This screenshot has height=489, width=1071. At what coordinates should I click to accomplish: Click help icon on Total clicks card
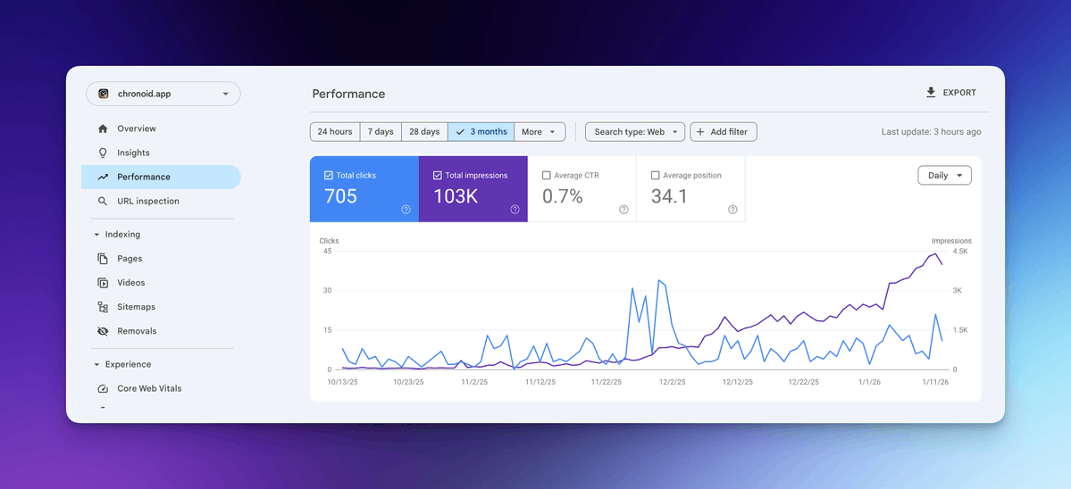click(x=406, y=210)
